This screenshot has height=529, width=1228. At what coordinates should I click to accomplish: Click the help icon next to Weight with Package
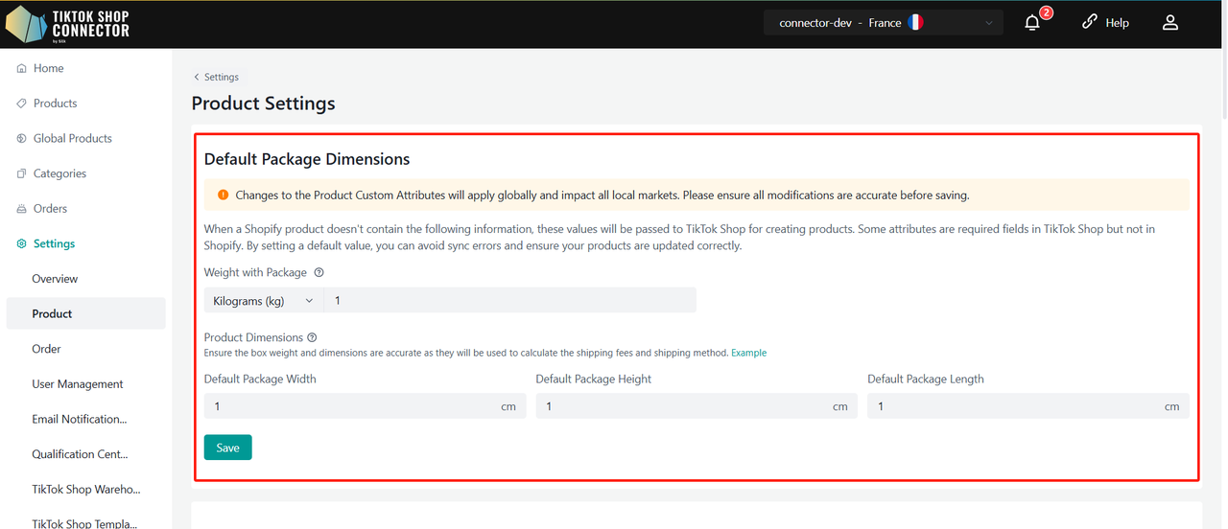point(319,273)
